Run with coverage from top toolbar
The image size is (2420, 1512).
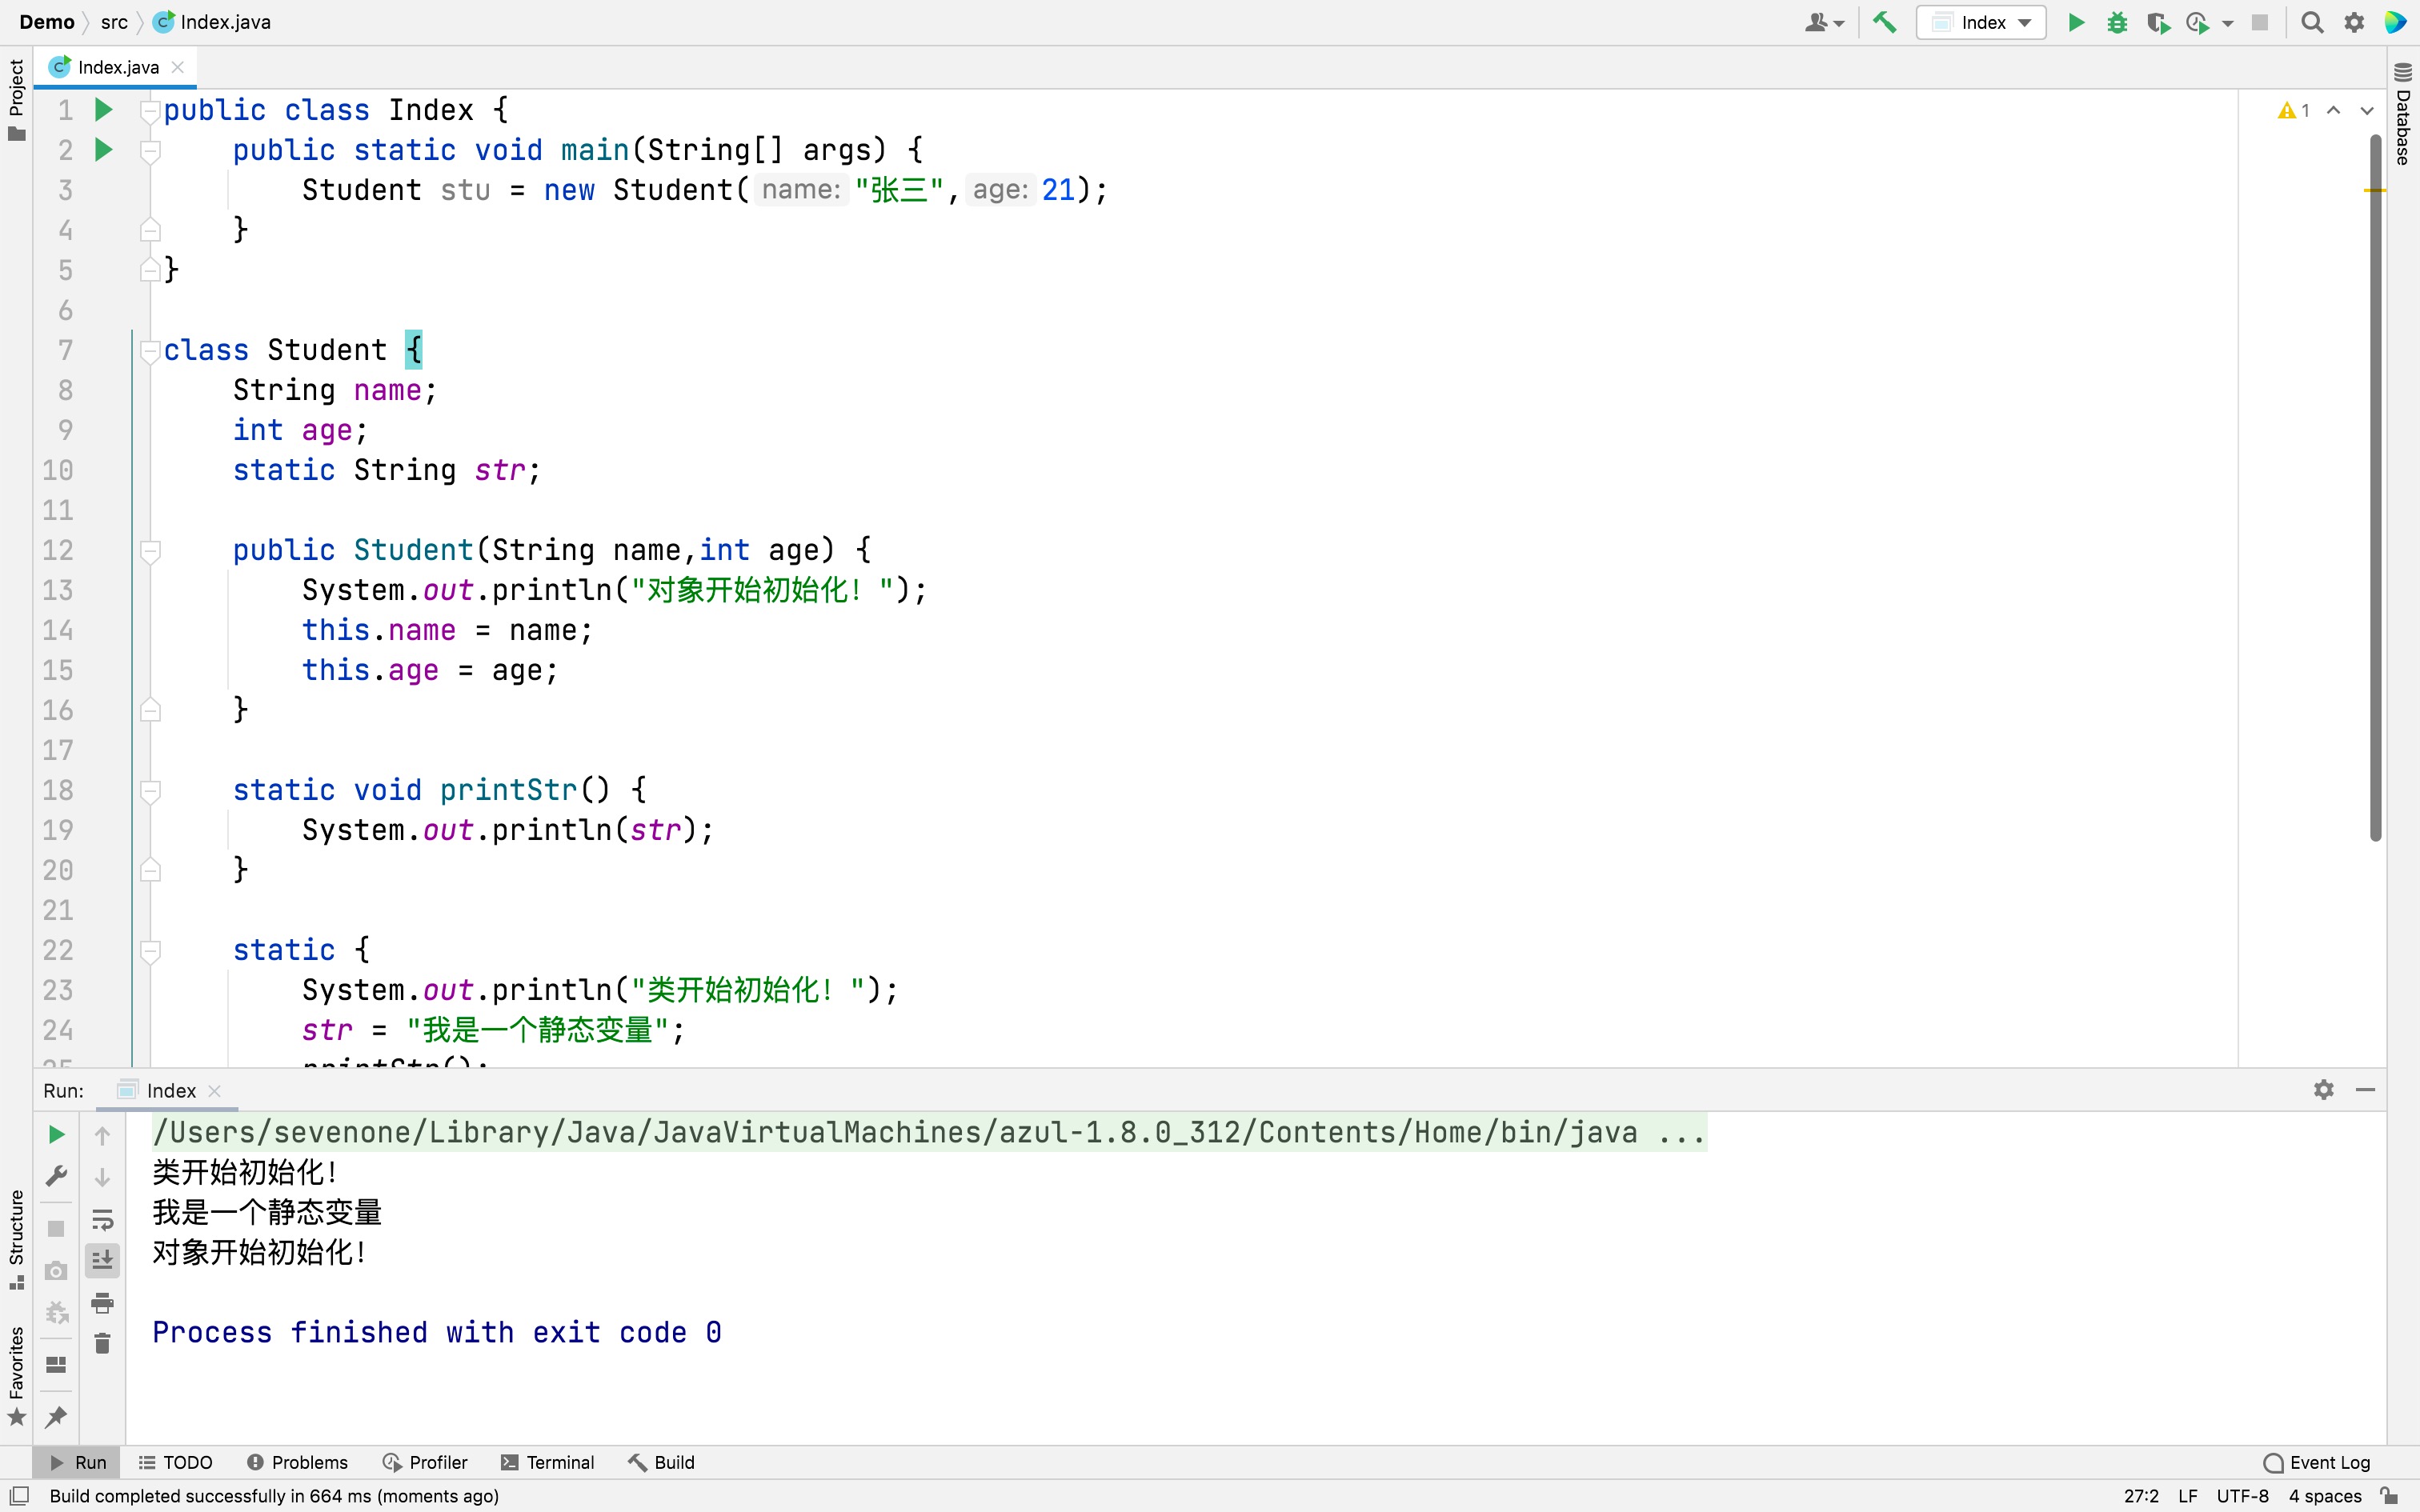point(2157,22)
